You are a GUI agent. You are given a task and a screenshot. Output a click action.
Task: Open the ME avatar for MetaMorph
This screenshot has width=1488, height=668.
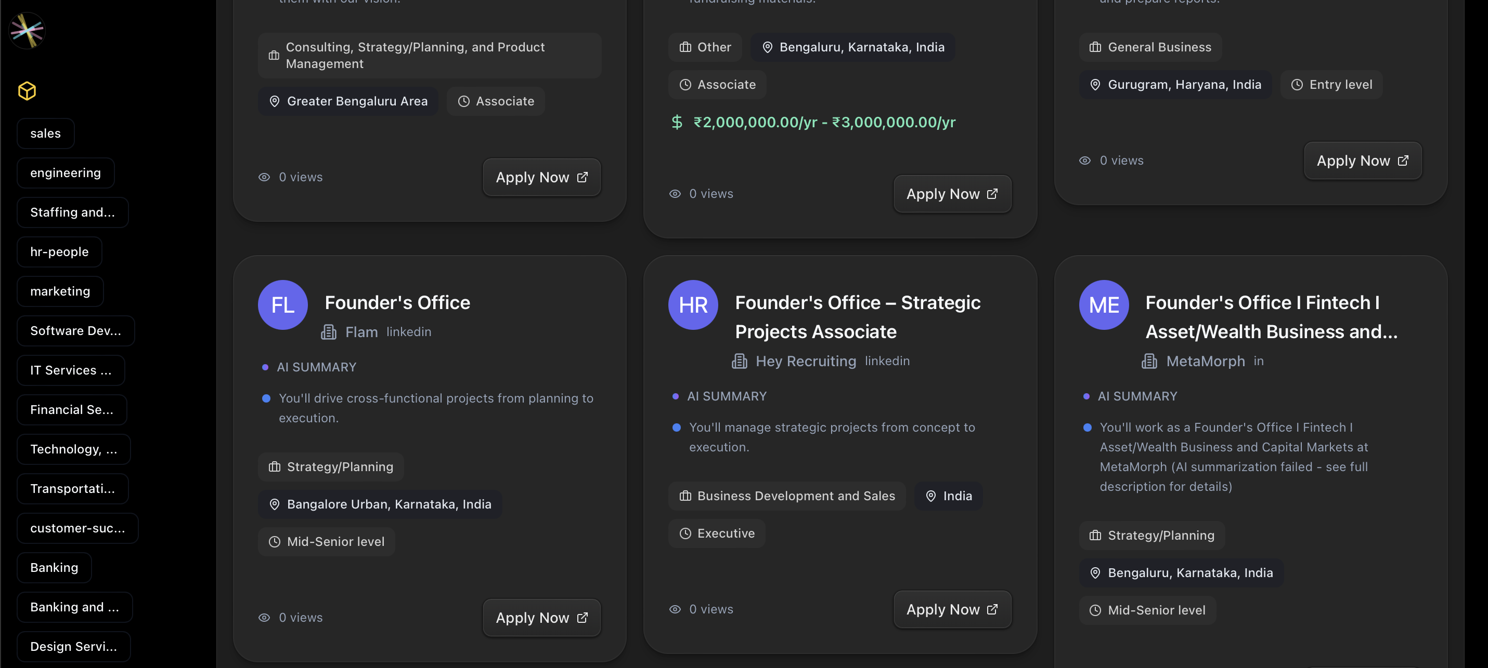point(1104,305)
